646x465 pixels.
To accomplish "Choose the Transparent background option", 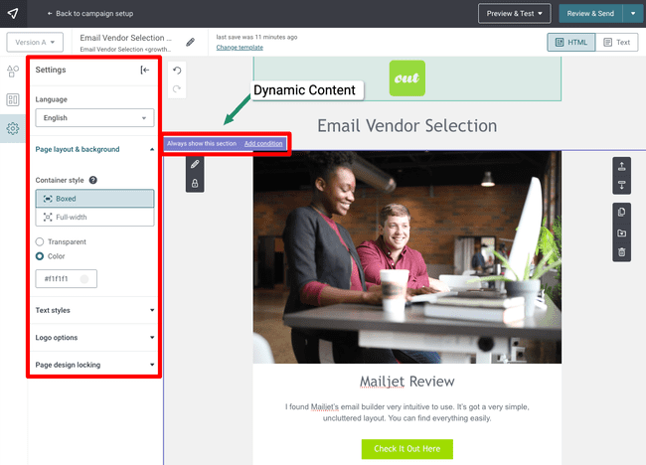I will (x=40, y=241).
